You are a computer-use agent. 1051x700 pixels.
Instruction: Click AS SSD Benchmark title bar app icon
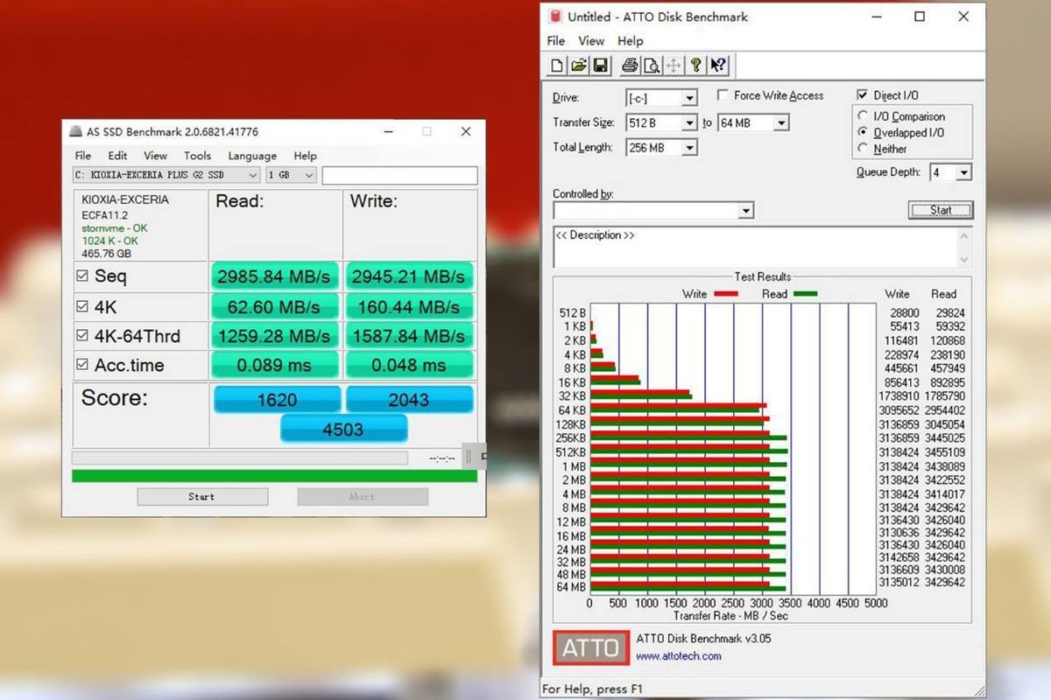coord(76,132)
